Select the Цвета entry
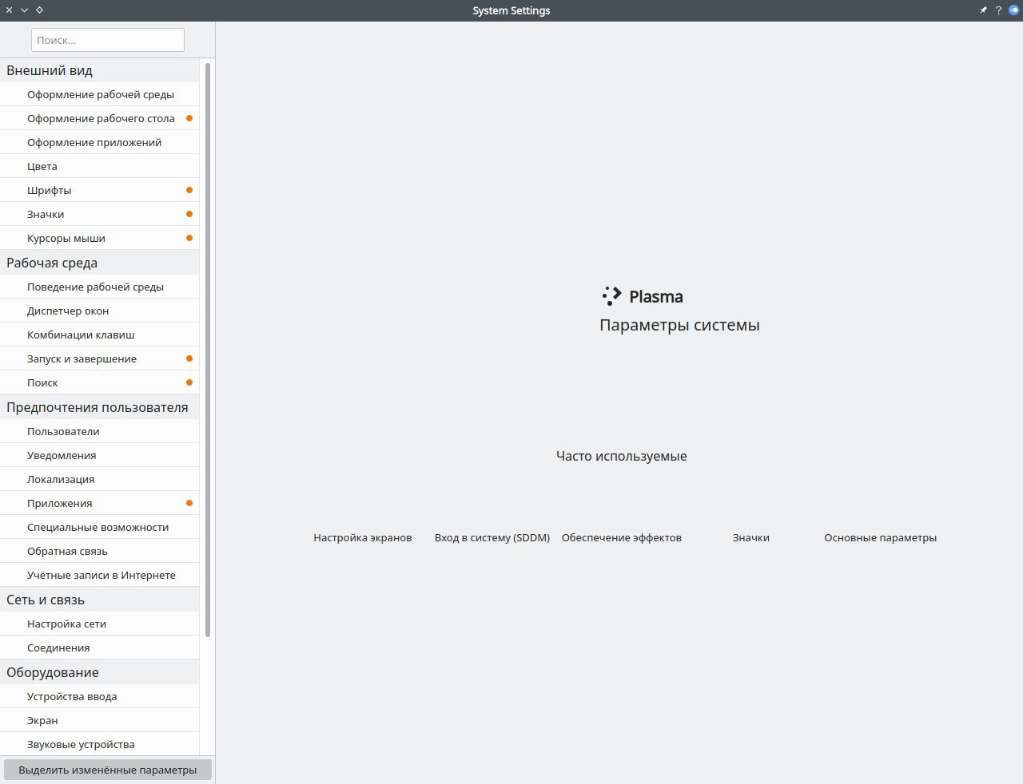The width and height of the screenshot is (1023, 784). [x=100, y=166]
